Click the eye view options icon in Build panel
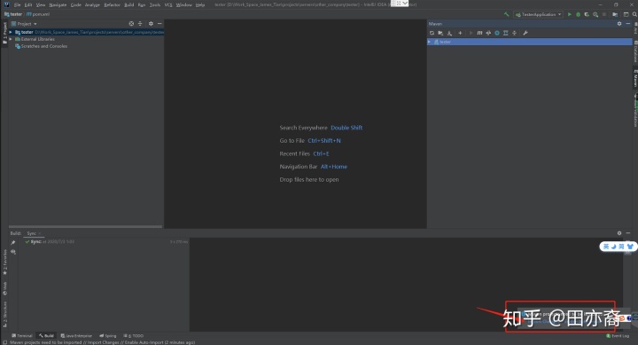638x345 pixels. 13,252
